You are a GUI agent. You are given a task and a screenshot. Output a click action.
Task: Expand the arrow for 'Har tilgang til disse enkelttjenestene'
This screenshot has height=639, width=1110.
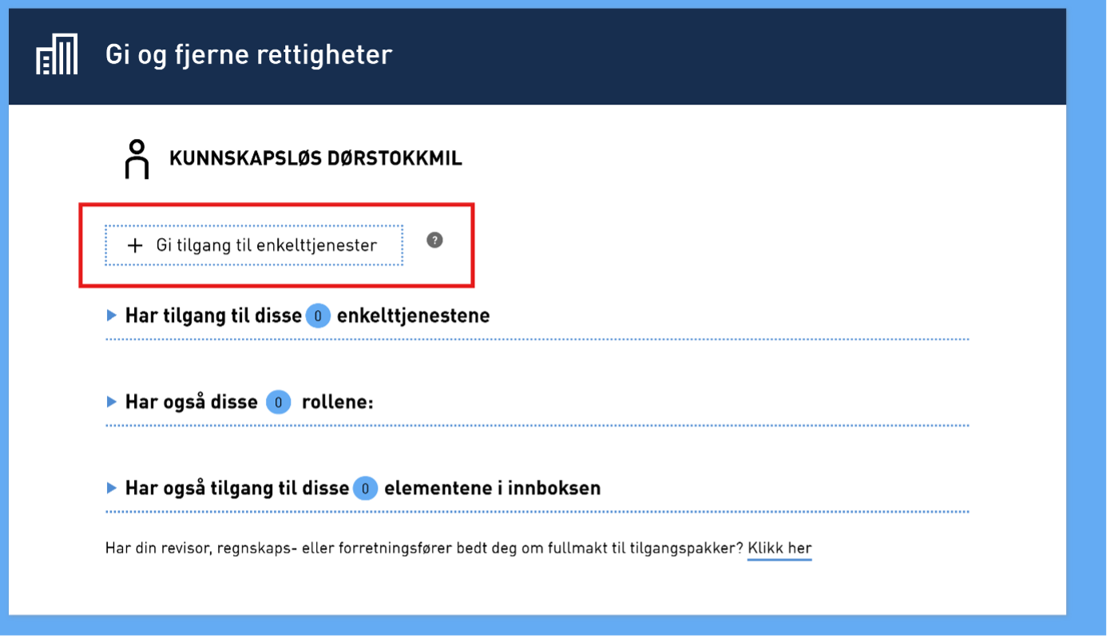pyautogui.click(x=112, y=316)
